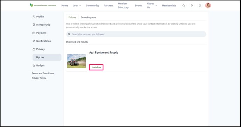
Task: Switch to the Demo Requests tab
Action: click(89, 17)
